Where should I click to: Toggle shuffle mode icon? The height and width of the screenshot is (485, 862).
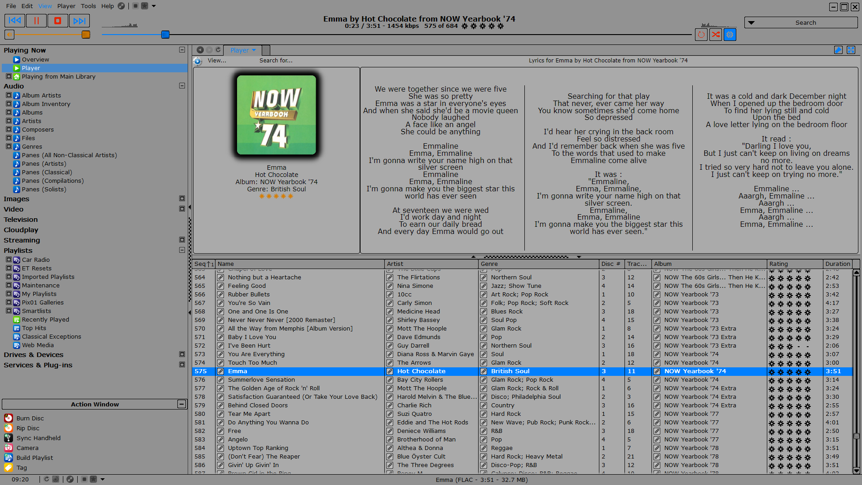(716, 35)
